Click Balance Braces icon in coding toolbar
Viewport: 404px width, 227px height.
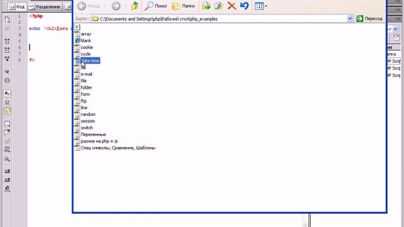[x=7, y=80]
